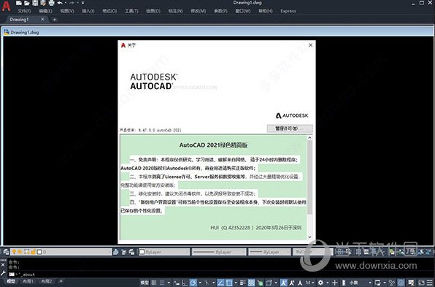This screenshot has width=435, height=287.
Task: Open the ByColor plot style dropdown
Action: click(312, 252)
